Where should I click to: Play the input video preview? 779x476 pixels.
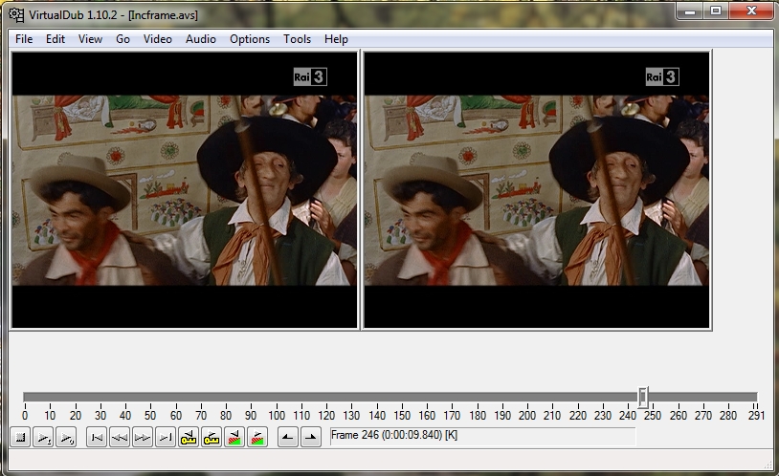point(43,437)
